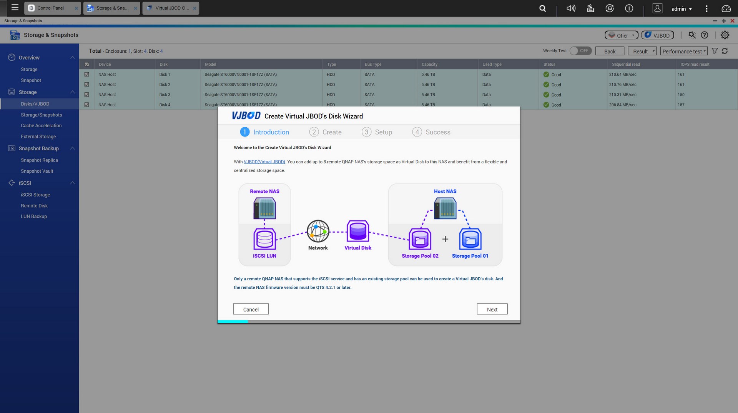
Task: Open Snapshot Vault in the sidebar
Action: [x=37, y=171]
